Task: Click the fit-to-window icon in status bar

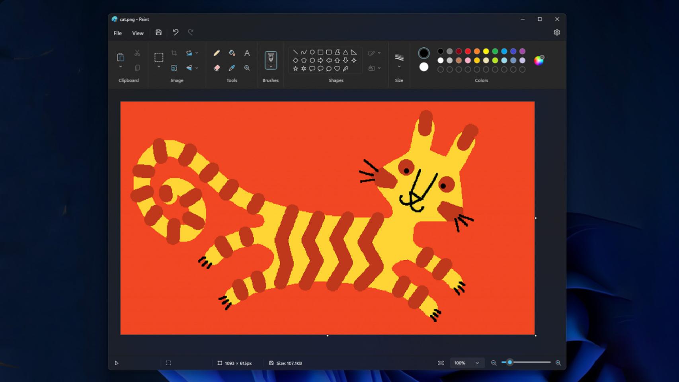Action: pos(441,363)
